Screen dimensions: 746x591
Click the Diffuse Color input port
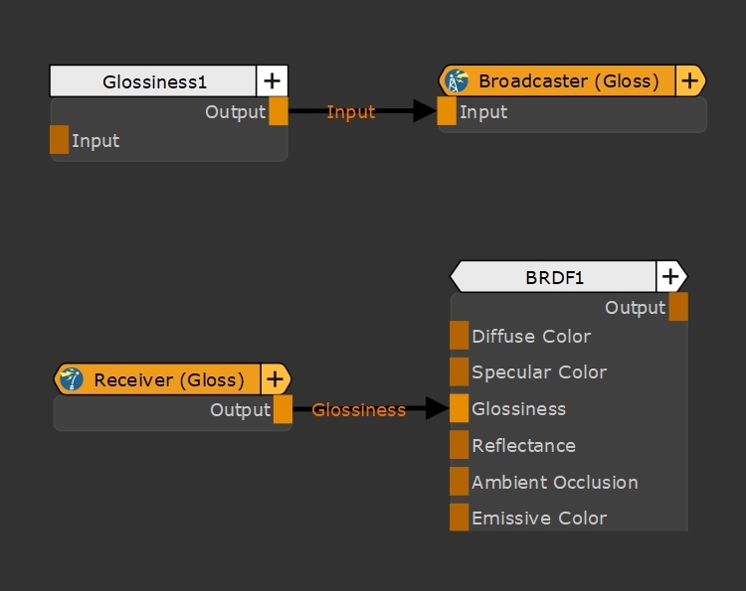tap(459, 336)
